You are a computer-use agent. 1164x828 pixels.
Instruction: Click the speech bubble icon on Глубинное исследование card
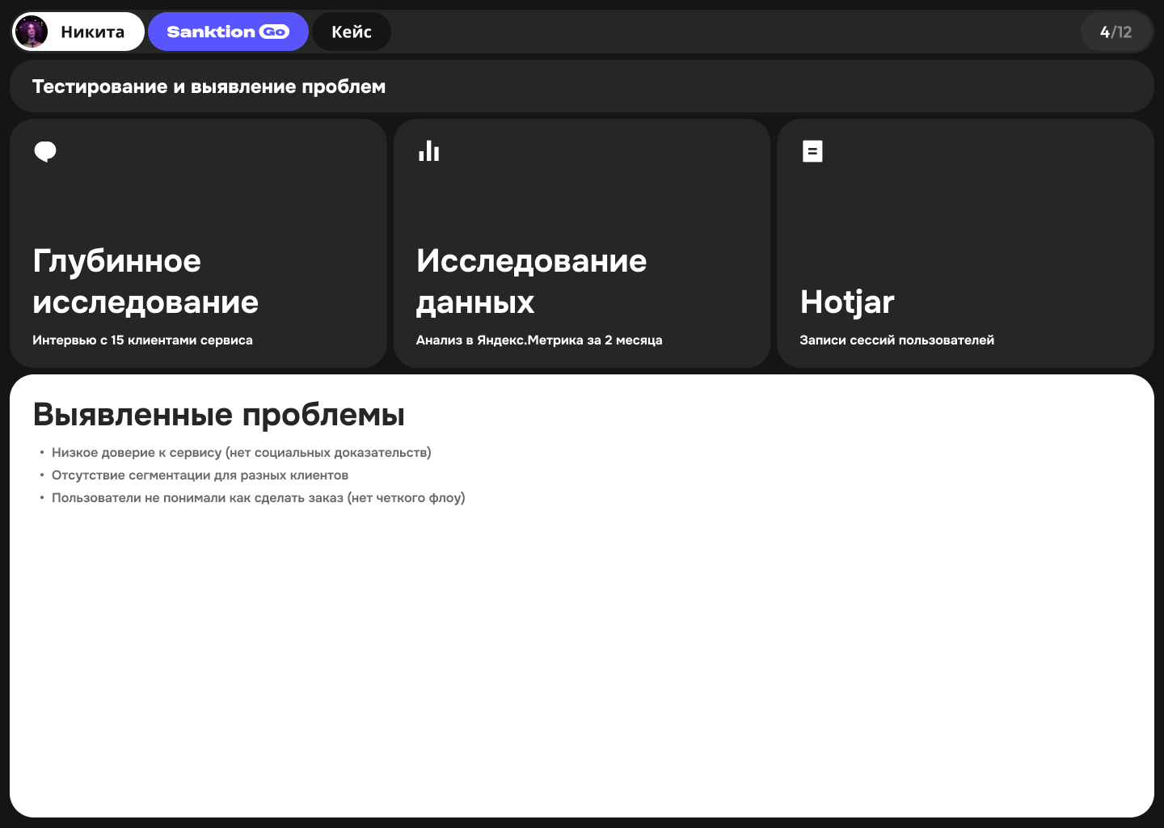click(45, 150)
